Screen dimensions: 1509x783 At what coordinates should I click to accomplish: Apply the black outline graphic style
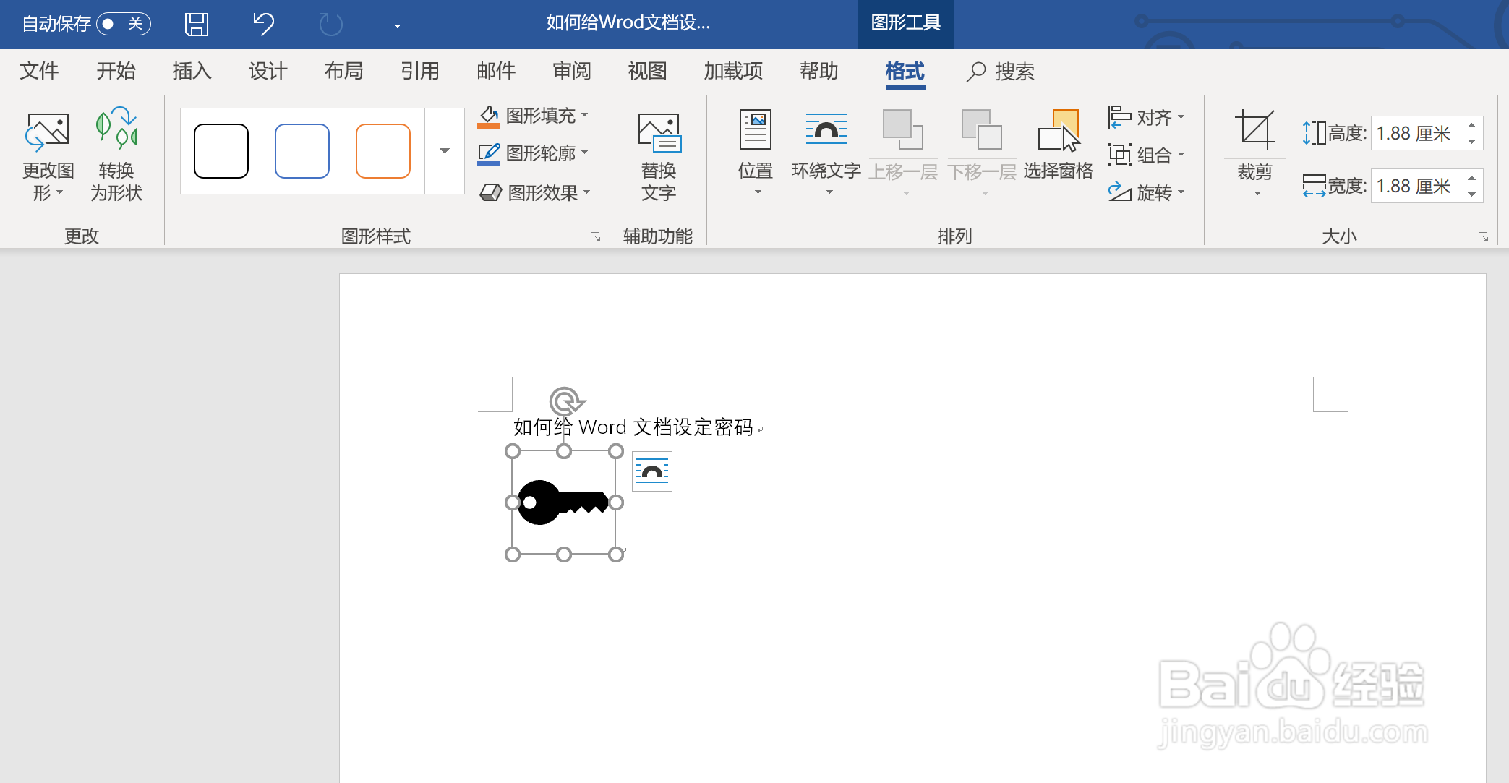pyautogui.click(x=221, y=151)
